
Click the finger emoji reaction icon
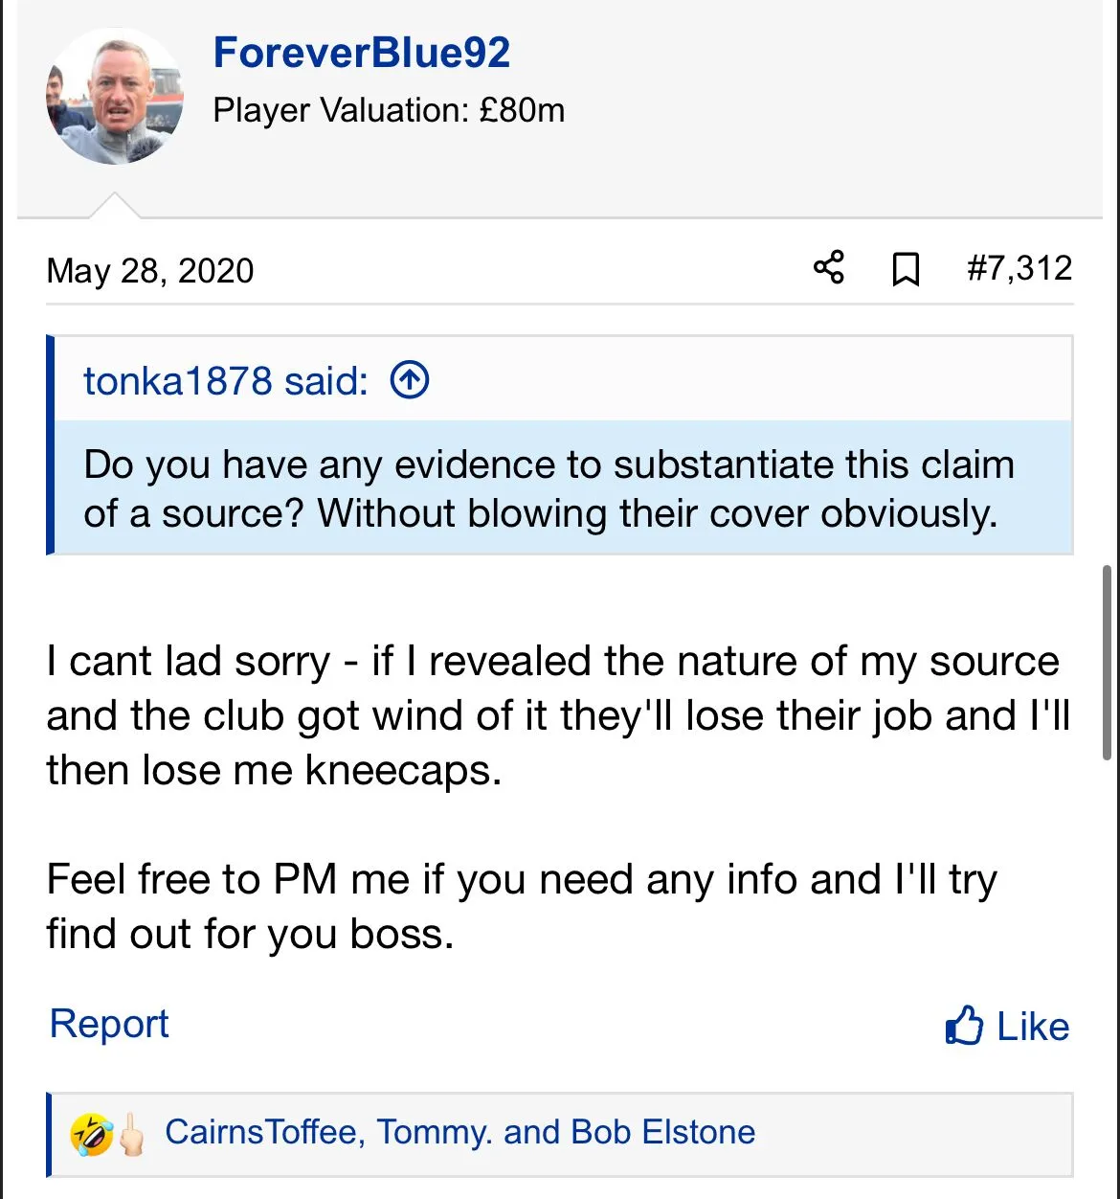pos(131,1134)
